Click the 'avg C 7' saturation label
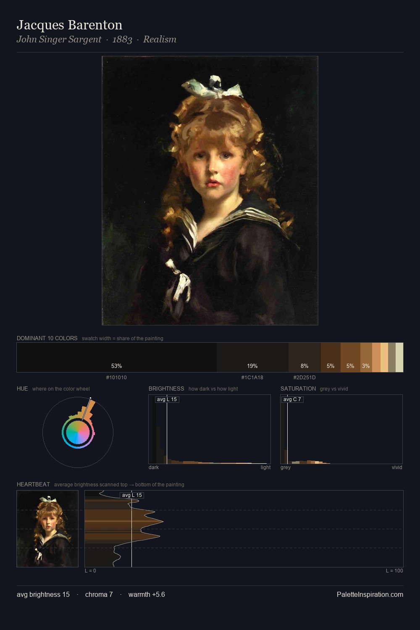This screenshot has width=420, height=630. [292, 399]
